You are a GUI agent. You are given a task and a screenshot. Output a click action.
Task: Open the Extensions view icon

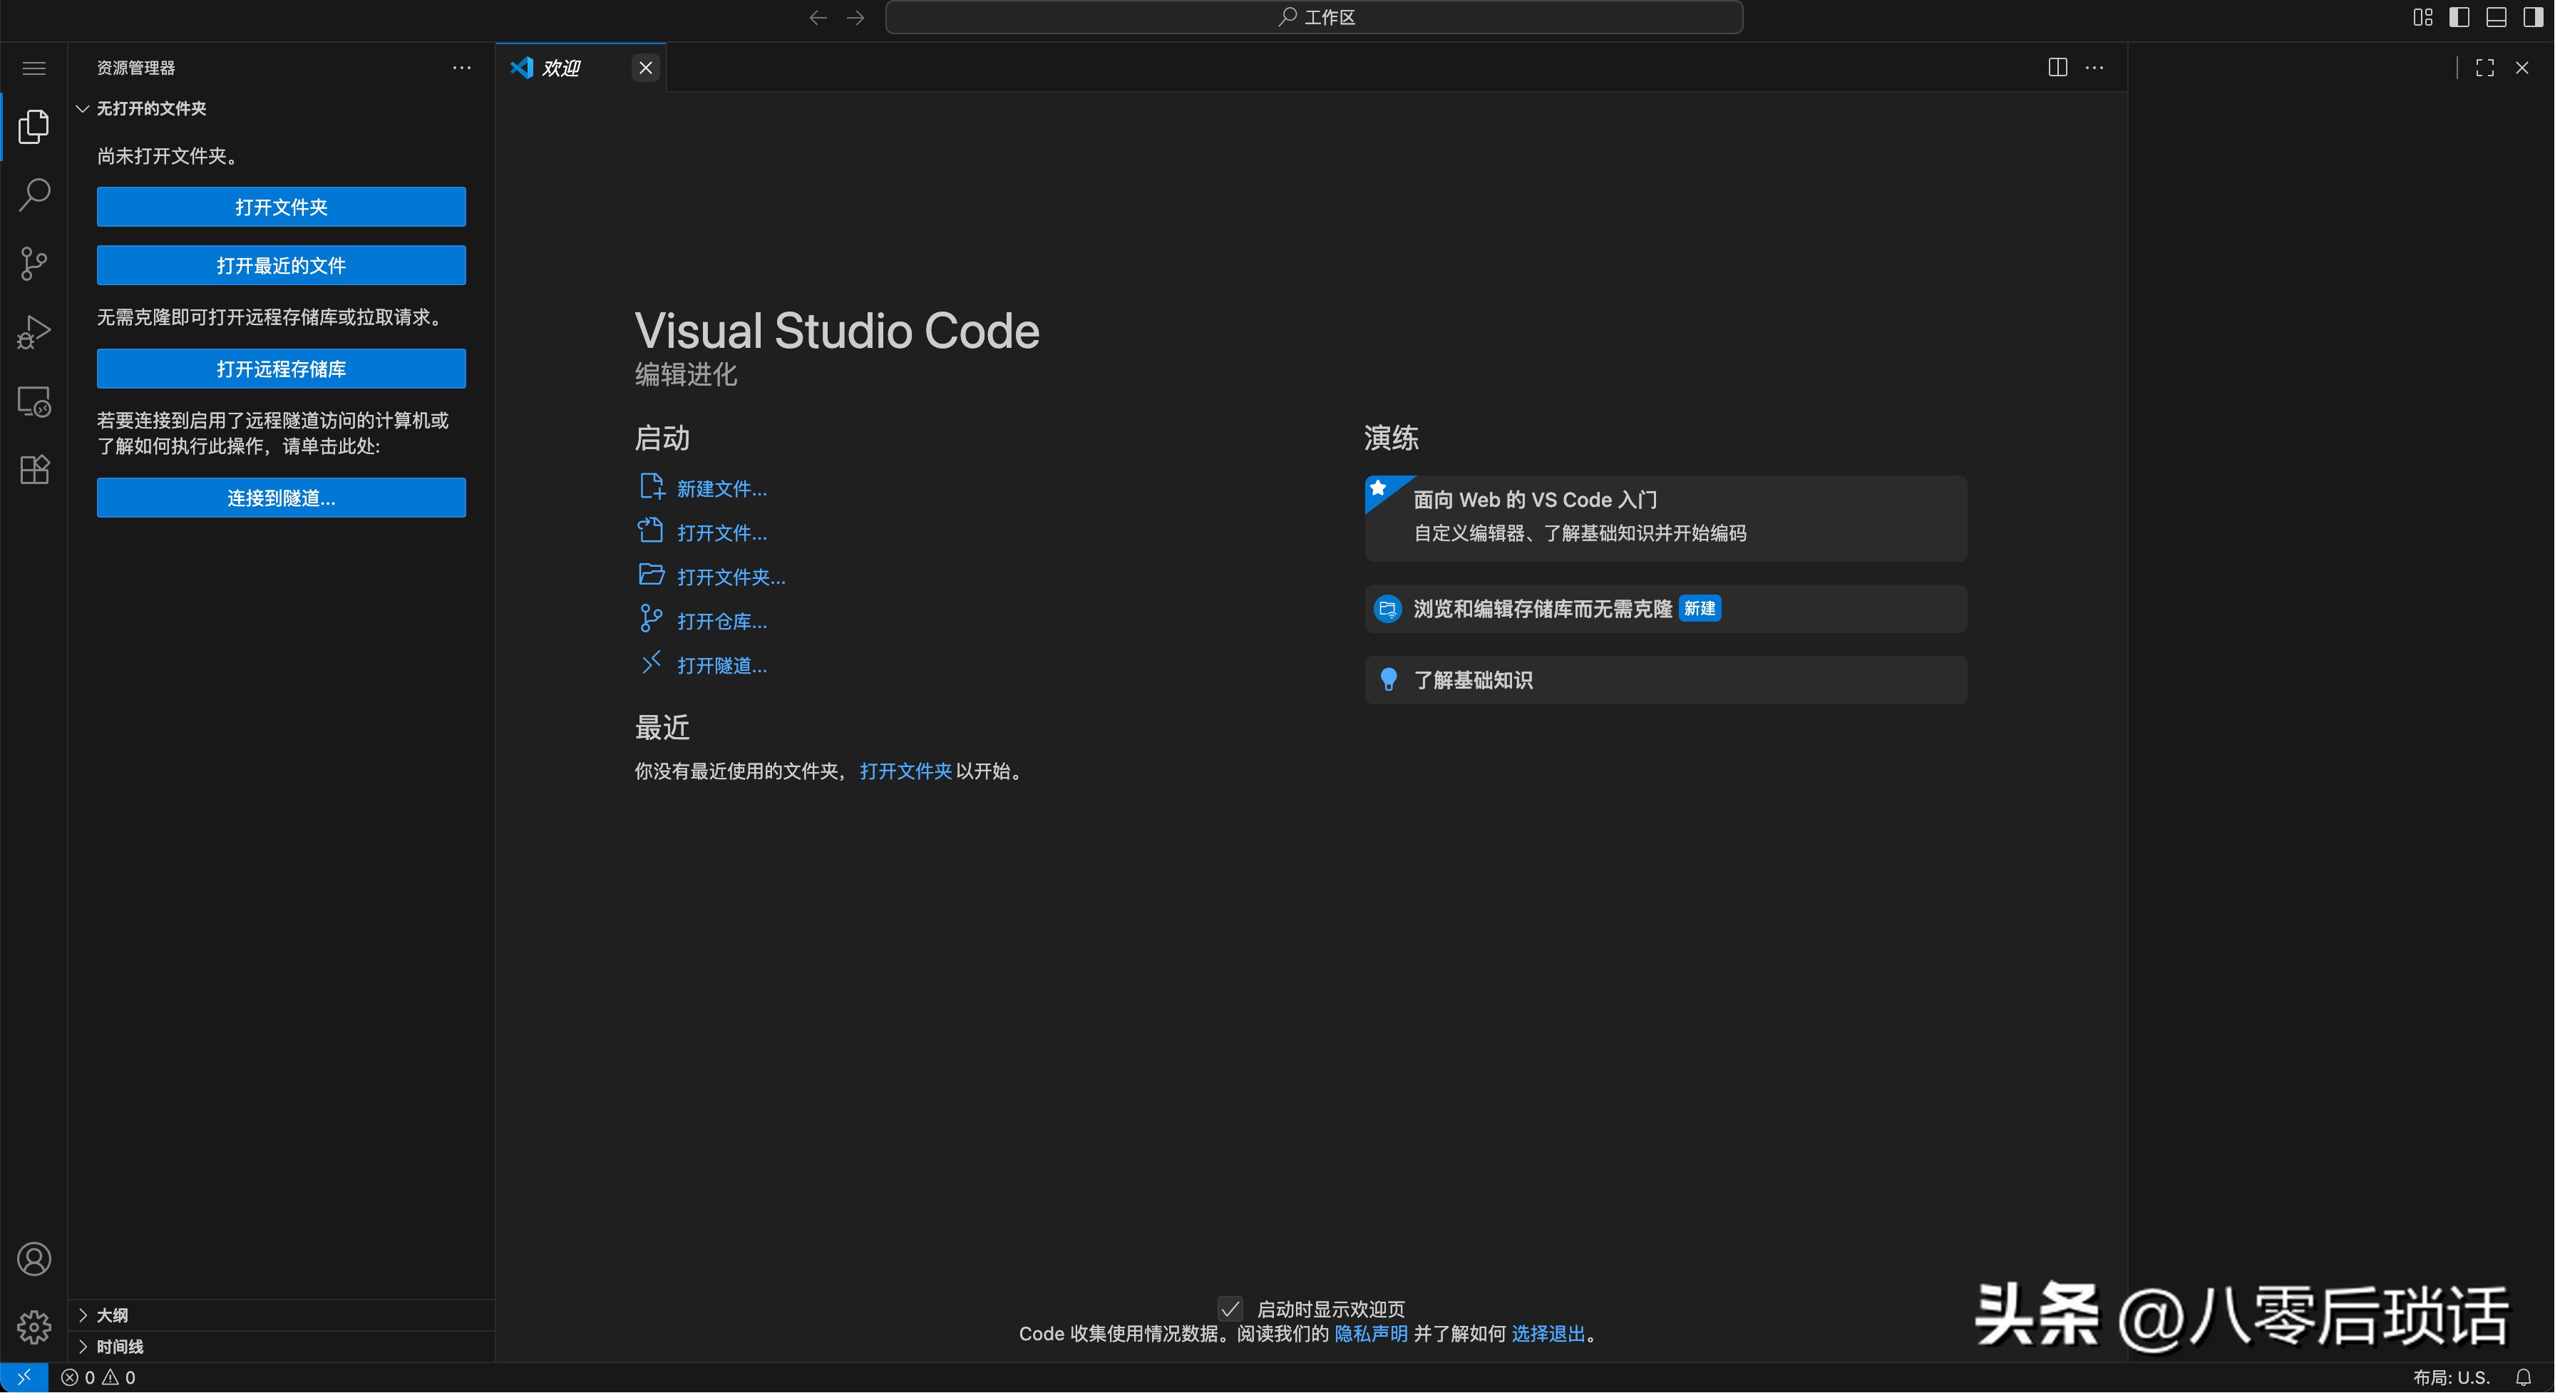pyautogui.click(x=34, y=469)
